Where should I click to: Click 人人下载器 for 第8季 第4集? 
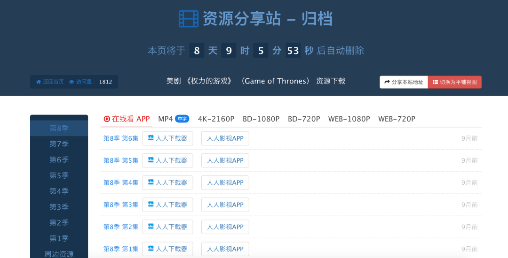pyautogui.click(x=167, y=182)
